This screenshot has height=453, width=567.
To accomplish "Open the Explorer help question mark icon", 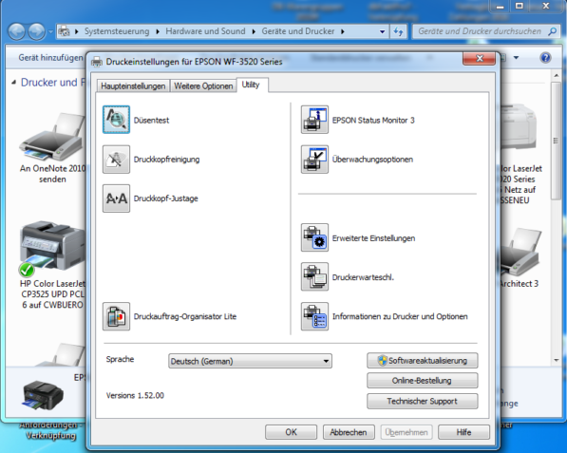I will pyautogui.click(x=545, y=58).
